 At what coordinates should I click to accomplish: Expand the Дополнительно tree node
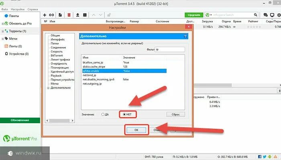coord(48,88)
